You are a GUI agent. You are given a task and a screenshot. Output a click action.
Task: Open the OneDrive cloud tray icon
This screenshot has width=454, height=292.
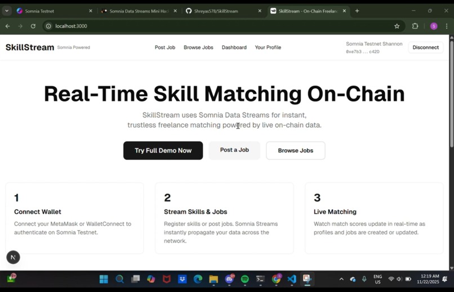[x=353, y=279]
